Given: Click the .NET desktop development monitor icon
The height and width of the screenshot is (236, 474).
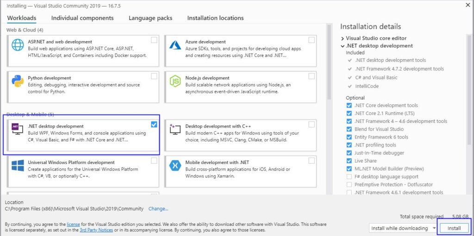Looking at the screenshot, I should pyautogui.click(x=18, y=129).
